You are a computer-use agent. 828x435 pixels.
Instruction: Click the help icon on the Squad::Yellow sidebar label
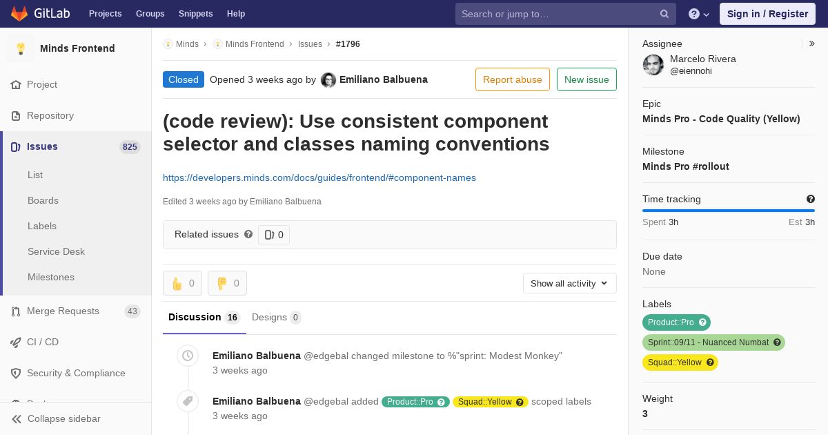click(710, 362)
